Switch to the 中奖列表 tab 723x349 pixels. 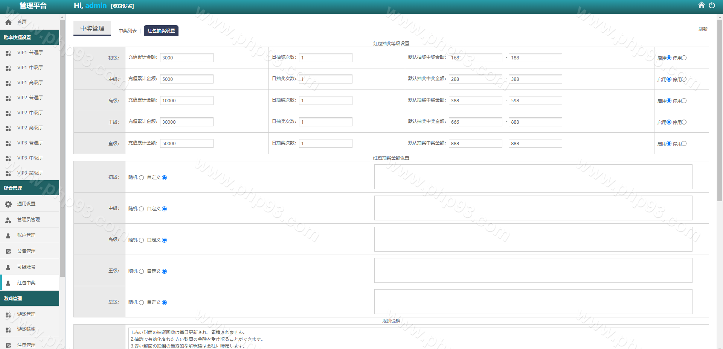pyautogui.click(x=128, y=31)
